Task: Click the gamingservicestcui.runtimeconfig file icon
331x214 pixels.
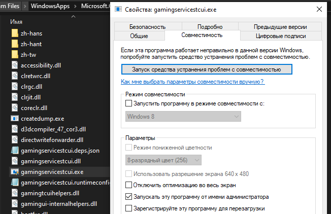Action: [x=15, y=183]
